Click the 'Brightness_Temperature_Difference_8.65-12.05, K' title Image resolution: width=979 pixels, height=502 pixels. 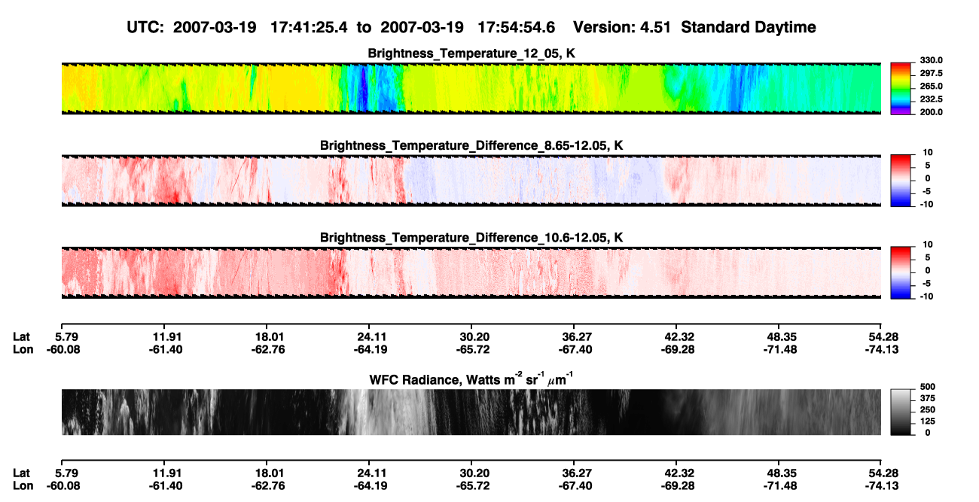(x=471, y=145)
